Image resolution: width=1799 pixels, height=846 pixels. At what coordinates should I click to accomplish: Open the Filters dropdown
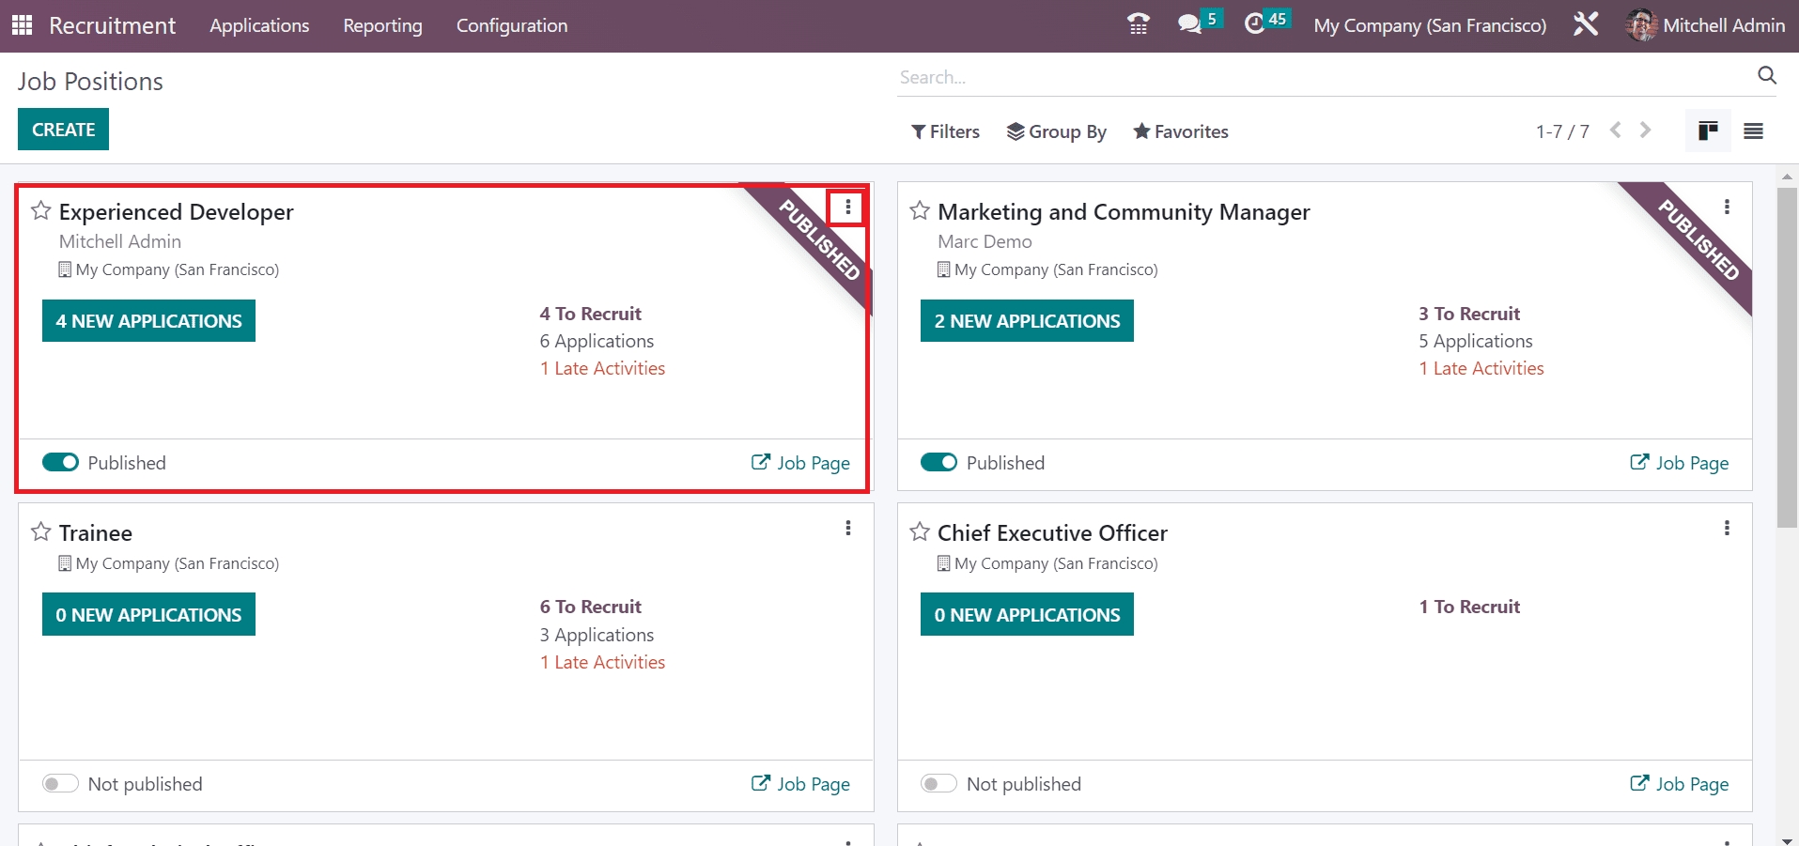point(945,131)
